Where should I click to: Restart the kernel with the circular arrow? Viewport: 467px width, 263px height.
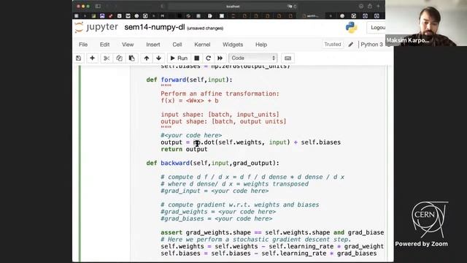click(x=208, y=58)
